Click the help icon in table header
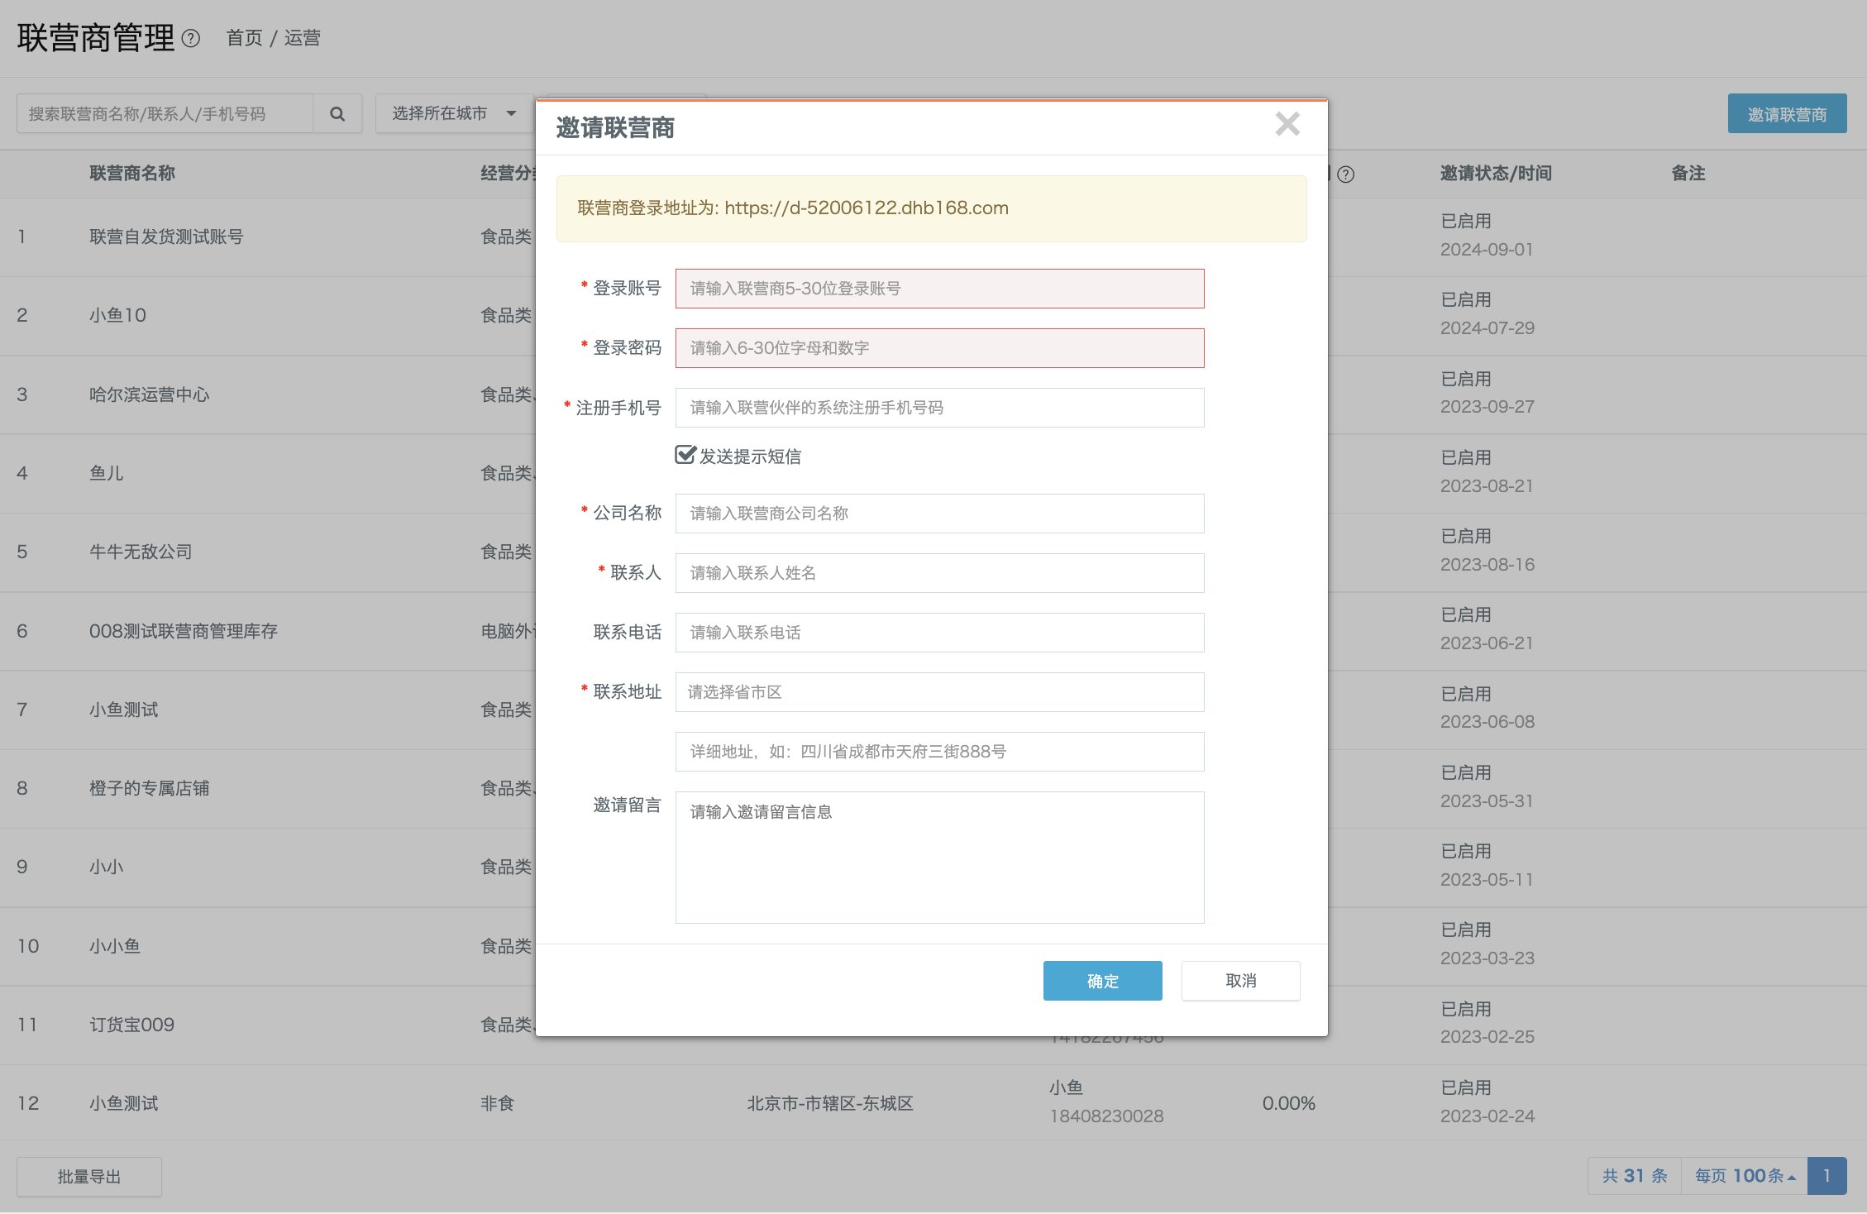Viewport: 1867px width, 1214px height. 1346,174
